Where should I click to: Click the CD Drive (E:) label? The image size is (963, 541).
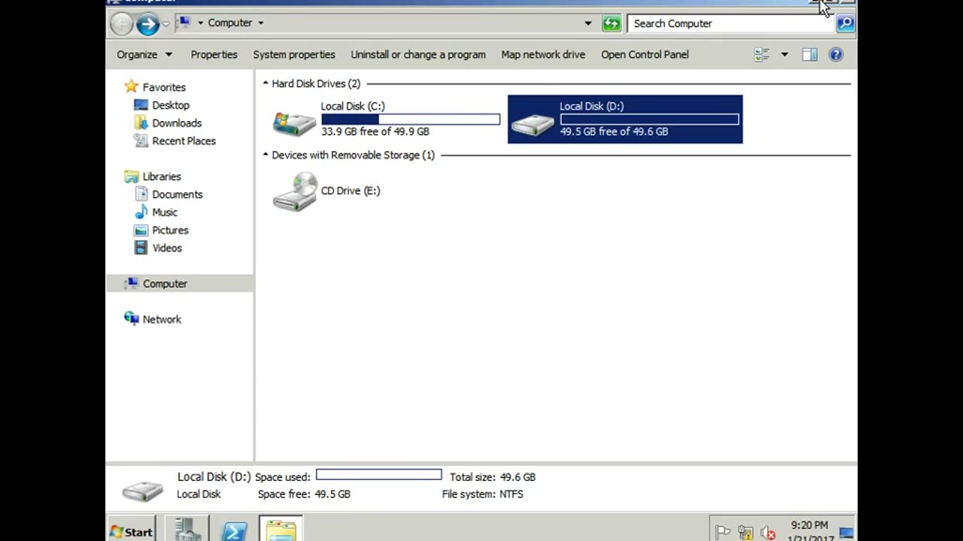click(x=351, y=191)
